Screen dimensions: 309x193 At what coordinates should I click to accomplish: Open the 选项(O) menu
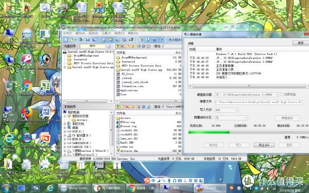[x=119, y=33]
